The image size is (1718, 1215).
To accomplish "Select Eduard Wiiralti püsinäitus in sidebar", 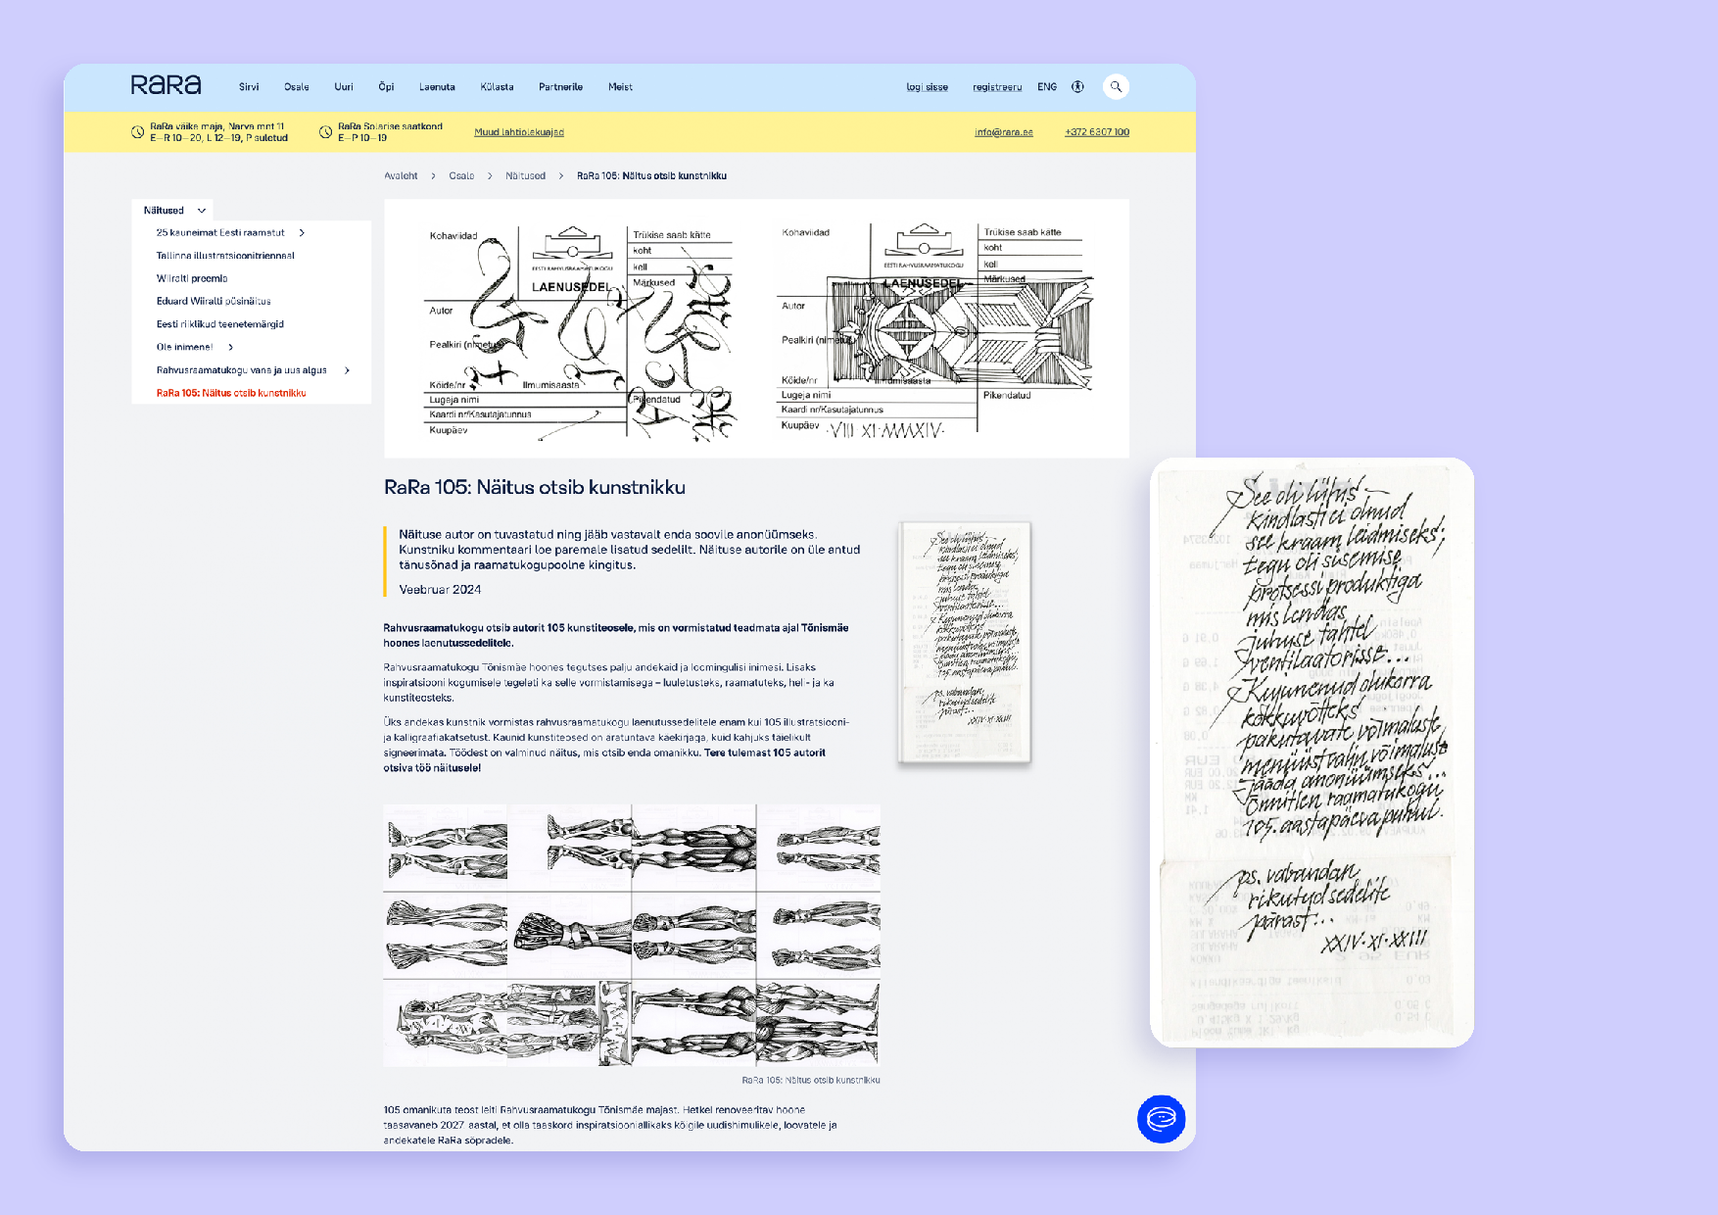I will click(x=214, y=301).
